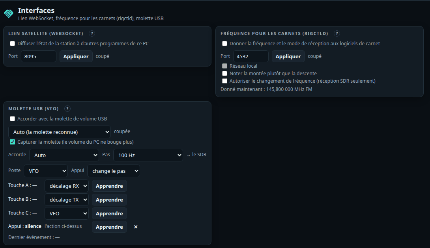Click the coupé status beside rigctld Appliquer
Screen dimensions: 430x248
(314, 56)
